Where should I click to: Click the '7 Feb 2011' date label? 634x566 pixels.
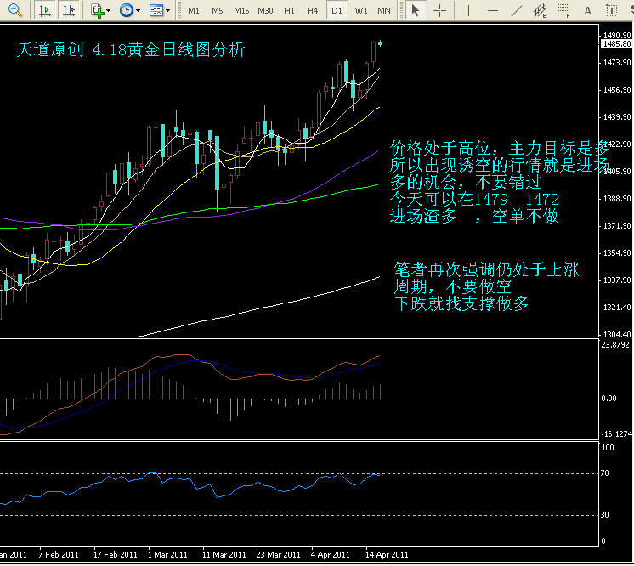59,554
